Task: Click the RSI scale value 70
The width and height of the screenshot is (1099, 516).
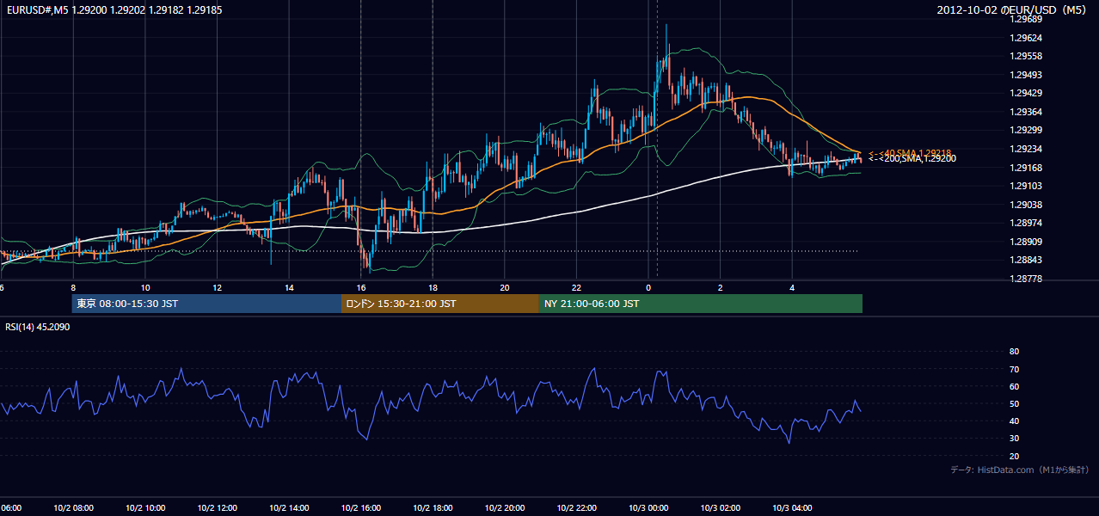Action: [1014, 369]
